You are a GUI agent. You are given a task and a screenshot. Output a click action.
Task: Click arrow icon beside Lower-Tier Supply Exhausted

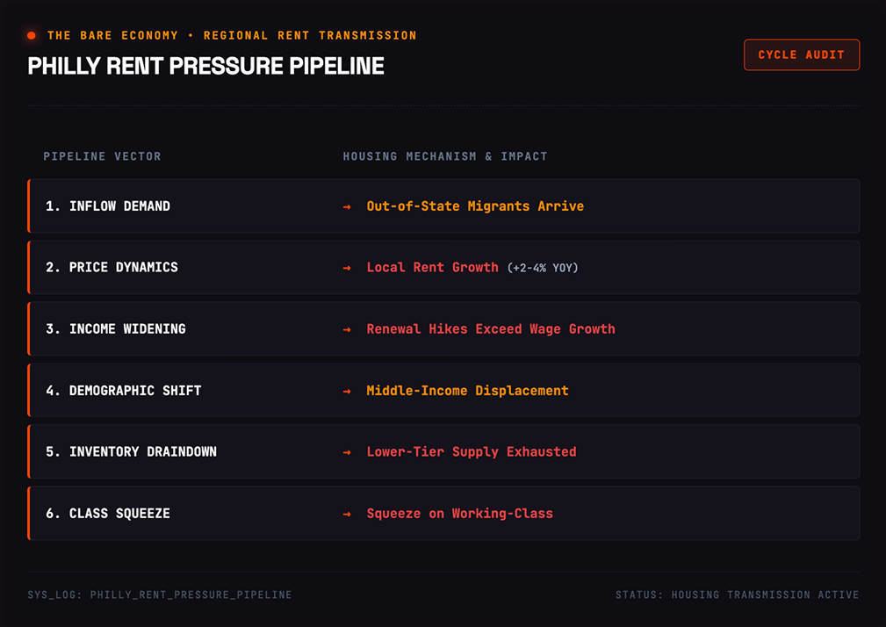click(347, 452)
